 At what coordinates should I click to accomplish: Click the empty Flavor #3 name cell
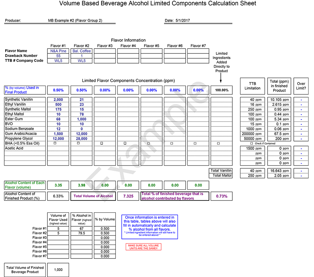pos(105,51)
